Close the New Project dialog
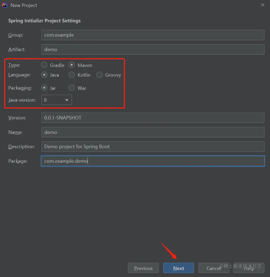Viewport: 270px width, 277px height. 262,5
